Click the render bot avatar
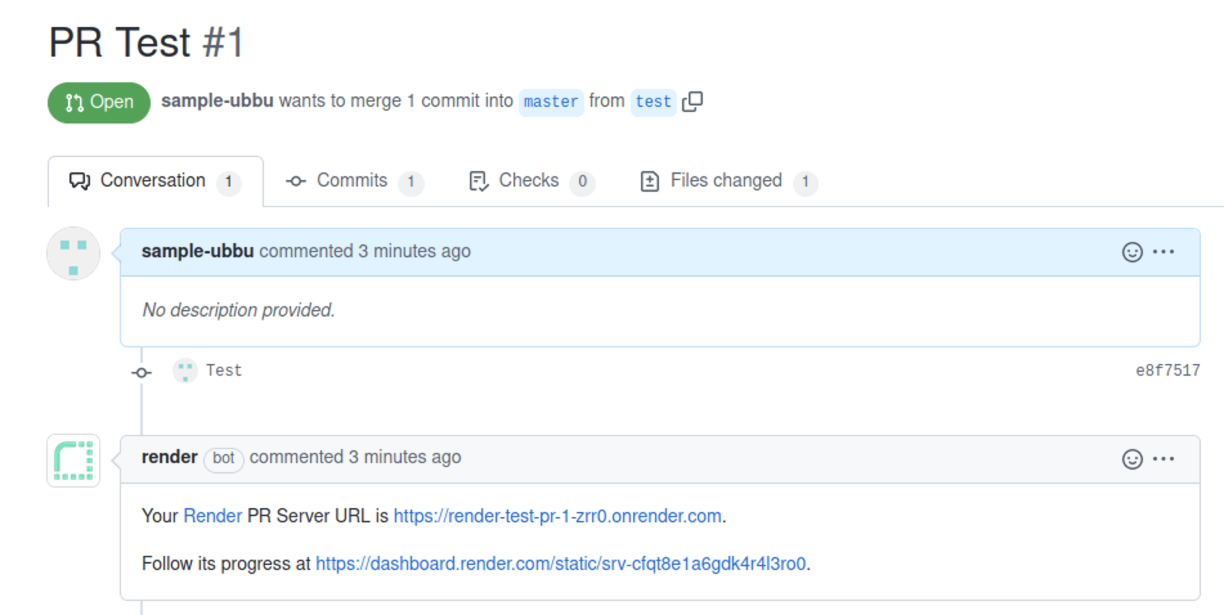 coord(73,460)
